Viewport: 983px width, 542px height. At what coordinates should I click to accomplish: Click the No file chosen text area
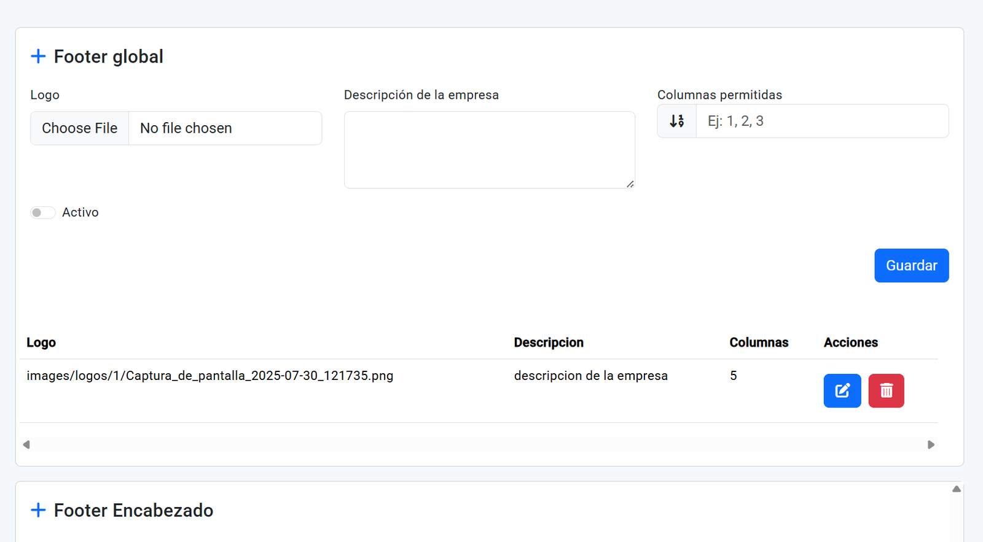(186, 128)
